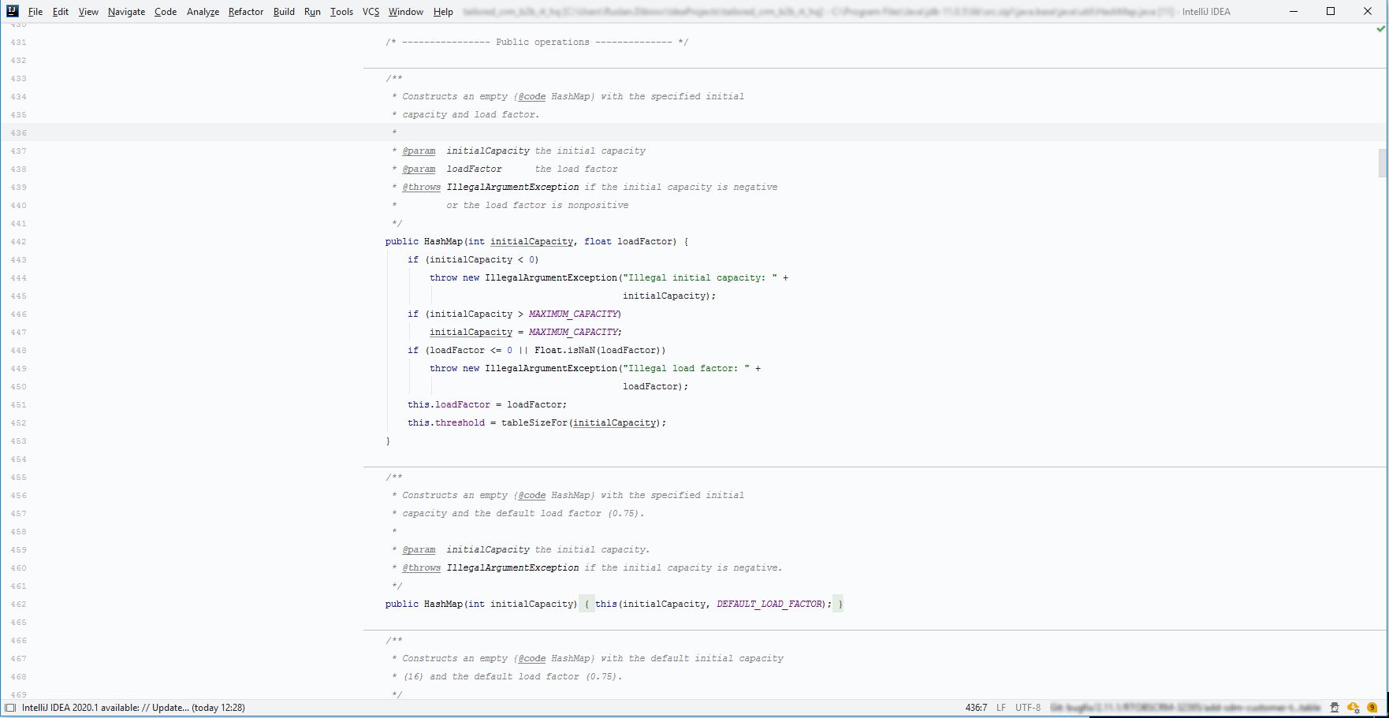The image size is (1389, 718).
Task: Open the Tools menu
Action: pos(341,12)
